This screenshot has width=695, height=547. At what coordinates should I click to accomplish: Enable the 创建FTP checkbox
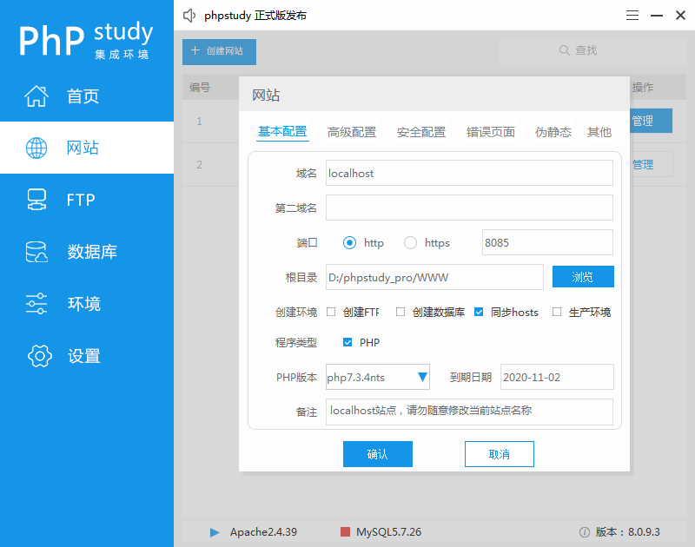coord(331,312)
